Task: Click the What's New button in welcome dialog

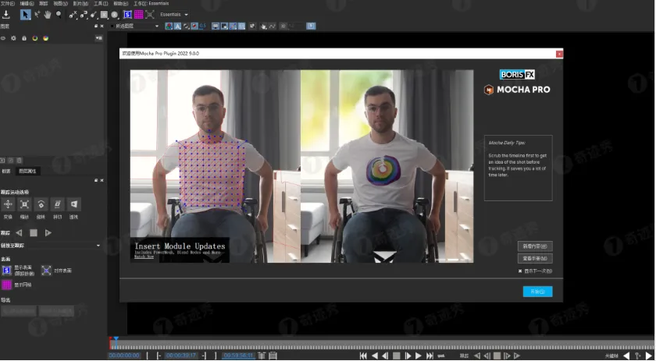Action: [x=535, y=246]
